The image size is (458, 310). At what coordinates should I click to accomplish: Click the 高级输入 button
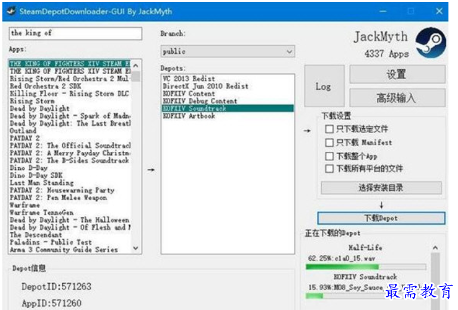(x=397, y=98)
